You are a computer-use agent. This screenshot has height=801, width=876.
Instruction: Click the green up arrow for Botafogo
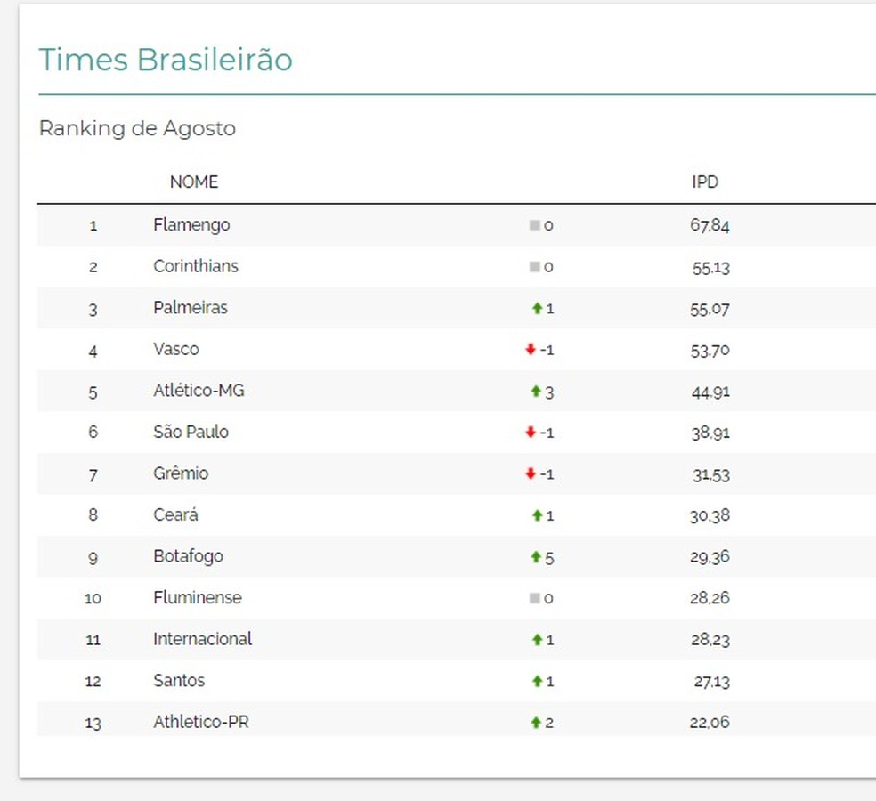536,557
